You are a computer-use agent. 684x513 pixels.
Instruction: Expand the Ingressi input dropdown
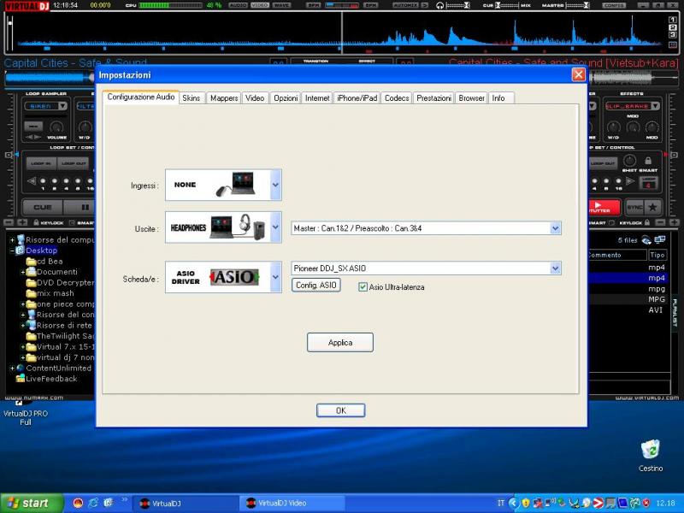(275, 185)
